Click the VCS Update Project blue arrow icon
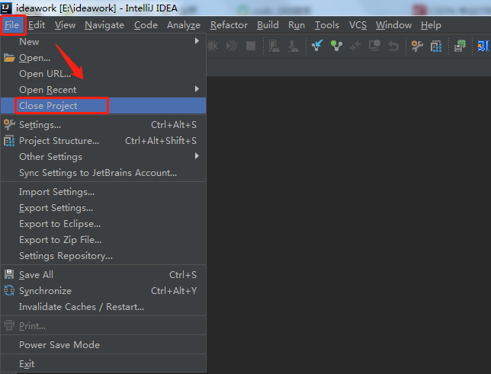491x374 pixels. tap(317, 46)
